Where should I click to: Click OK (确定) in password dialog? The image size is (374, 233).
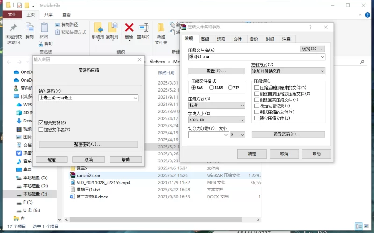(x=51, y=160)
